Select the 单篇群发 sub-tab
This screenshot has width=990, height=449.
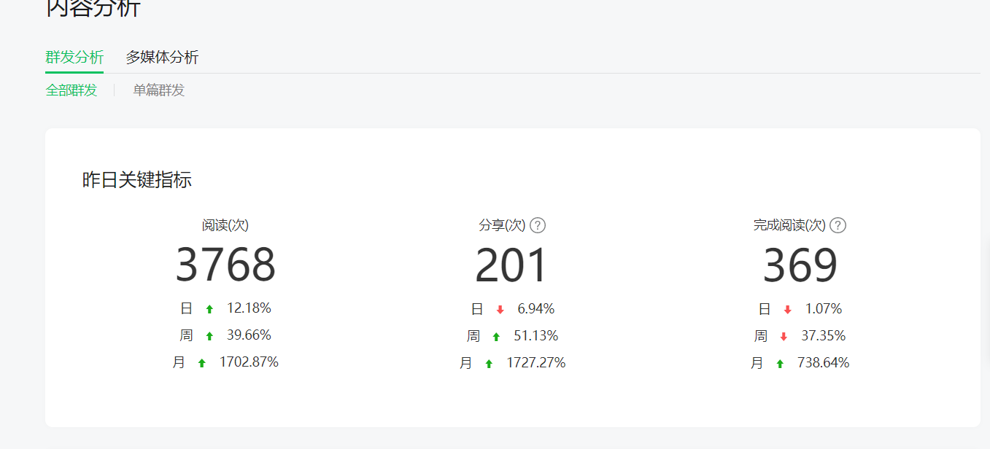tap(159, 90)
